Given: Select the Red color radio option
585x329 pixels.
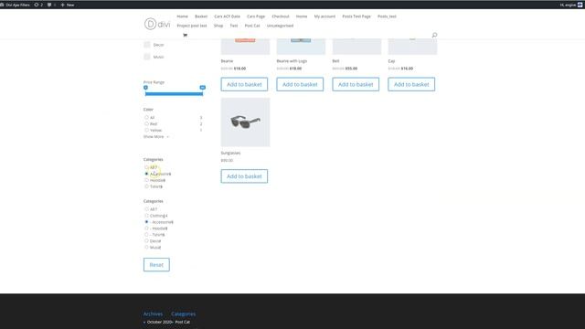Looking at the screenshot, I should pos(146,124).
